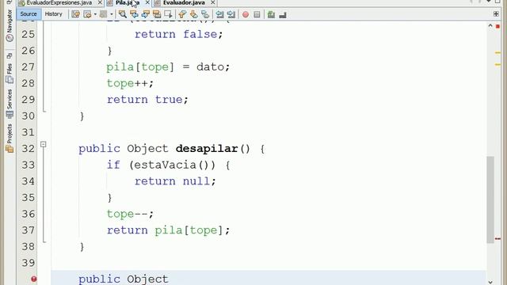Click the scrollbar up arrow

pyautogui.click(x=490, y=26)
